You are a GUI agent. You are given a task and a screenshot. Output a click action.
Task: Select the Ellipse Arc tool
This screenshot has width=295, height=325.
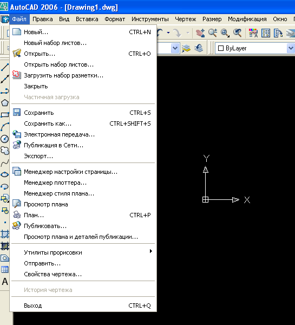pyautogui.click(x=4, y=186)
